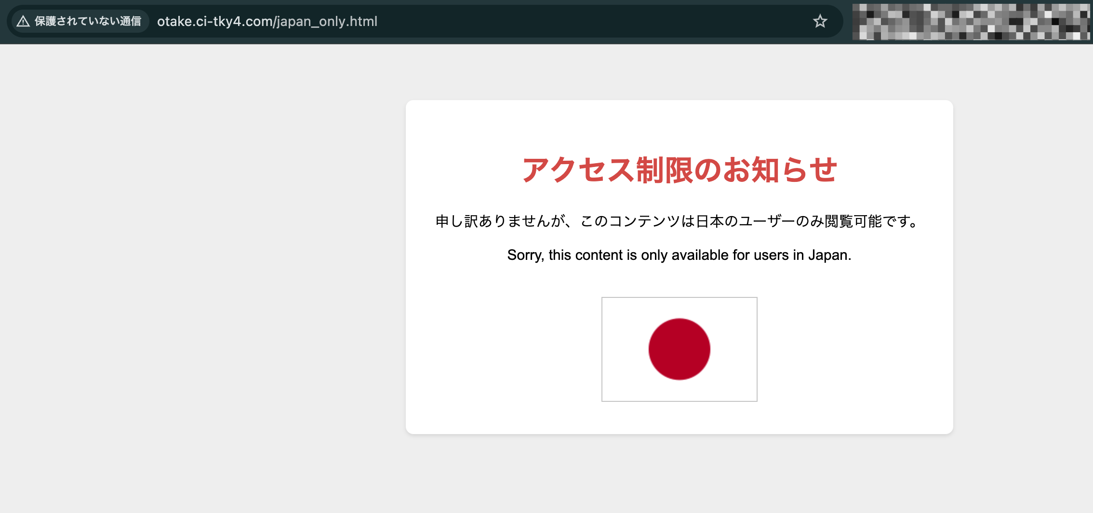Click the Japan flag image
The height and width of the screenshot is (513, 1093).
click(x=680, y=349)
